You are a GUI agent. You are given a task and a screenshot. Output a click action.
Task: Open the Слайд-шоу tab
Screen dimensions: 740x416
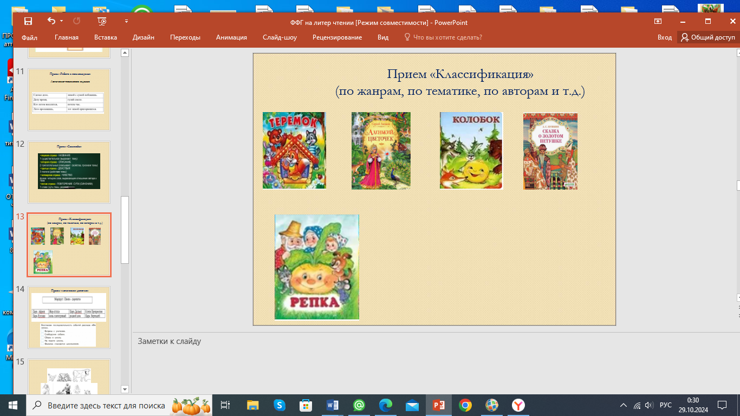(x=280, y=37)
